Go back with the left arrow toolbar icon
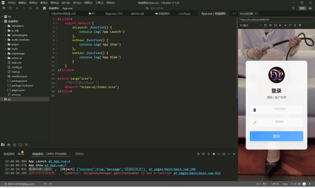The image size is (315, 188). point(17,8)
